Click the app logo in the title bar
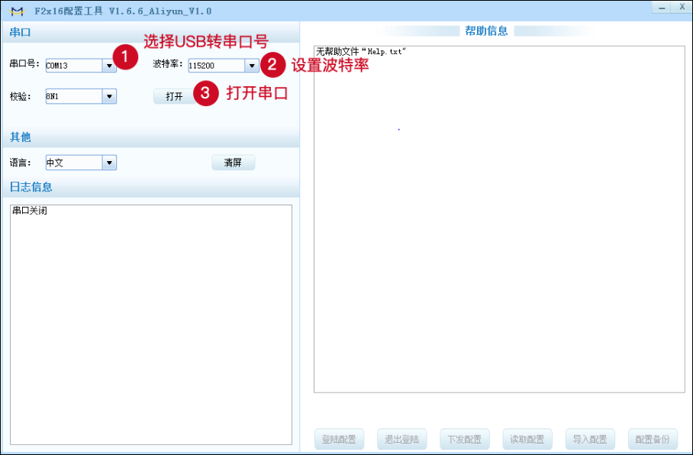The height and width of the screenshot is (455, 693). coord(17,11)
